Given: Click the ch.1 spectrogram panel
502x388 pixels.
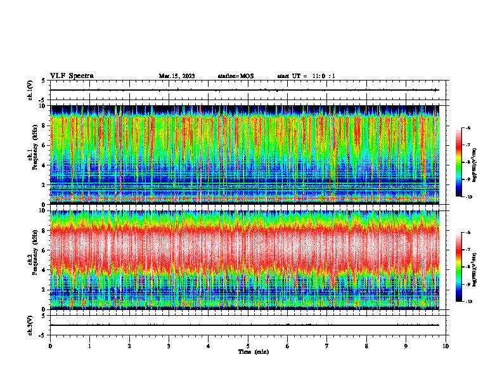Looking at the screenshot, I should pyautogui.click(x=245, y=155).
